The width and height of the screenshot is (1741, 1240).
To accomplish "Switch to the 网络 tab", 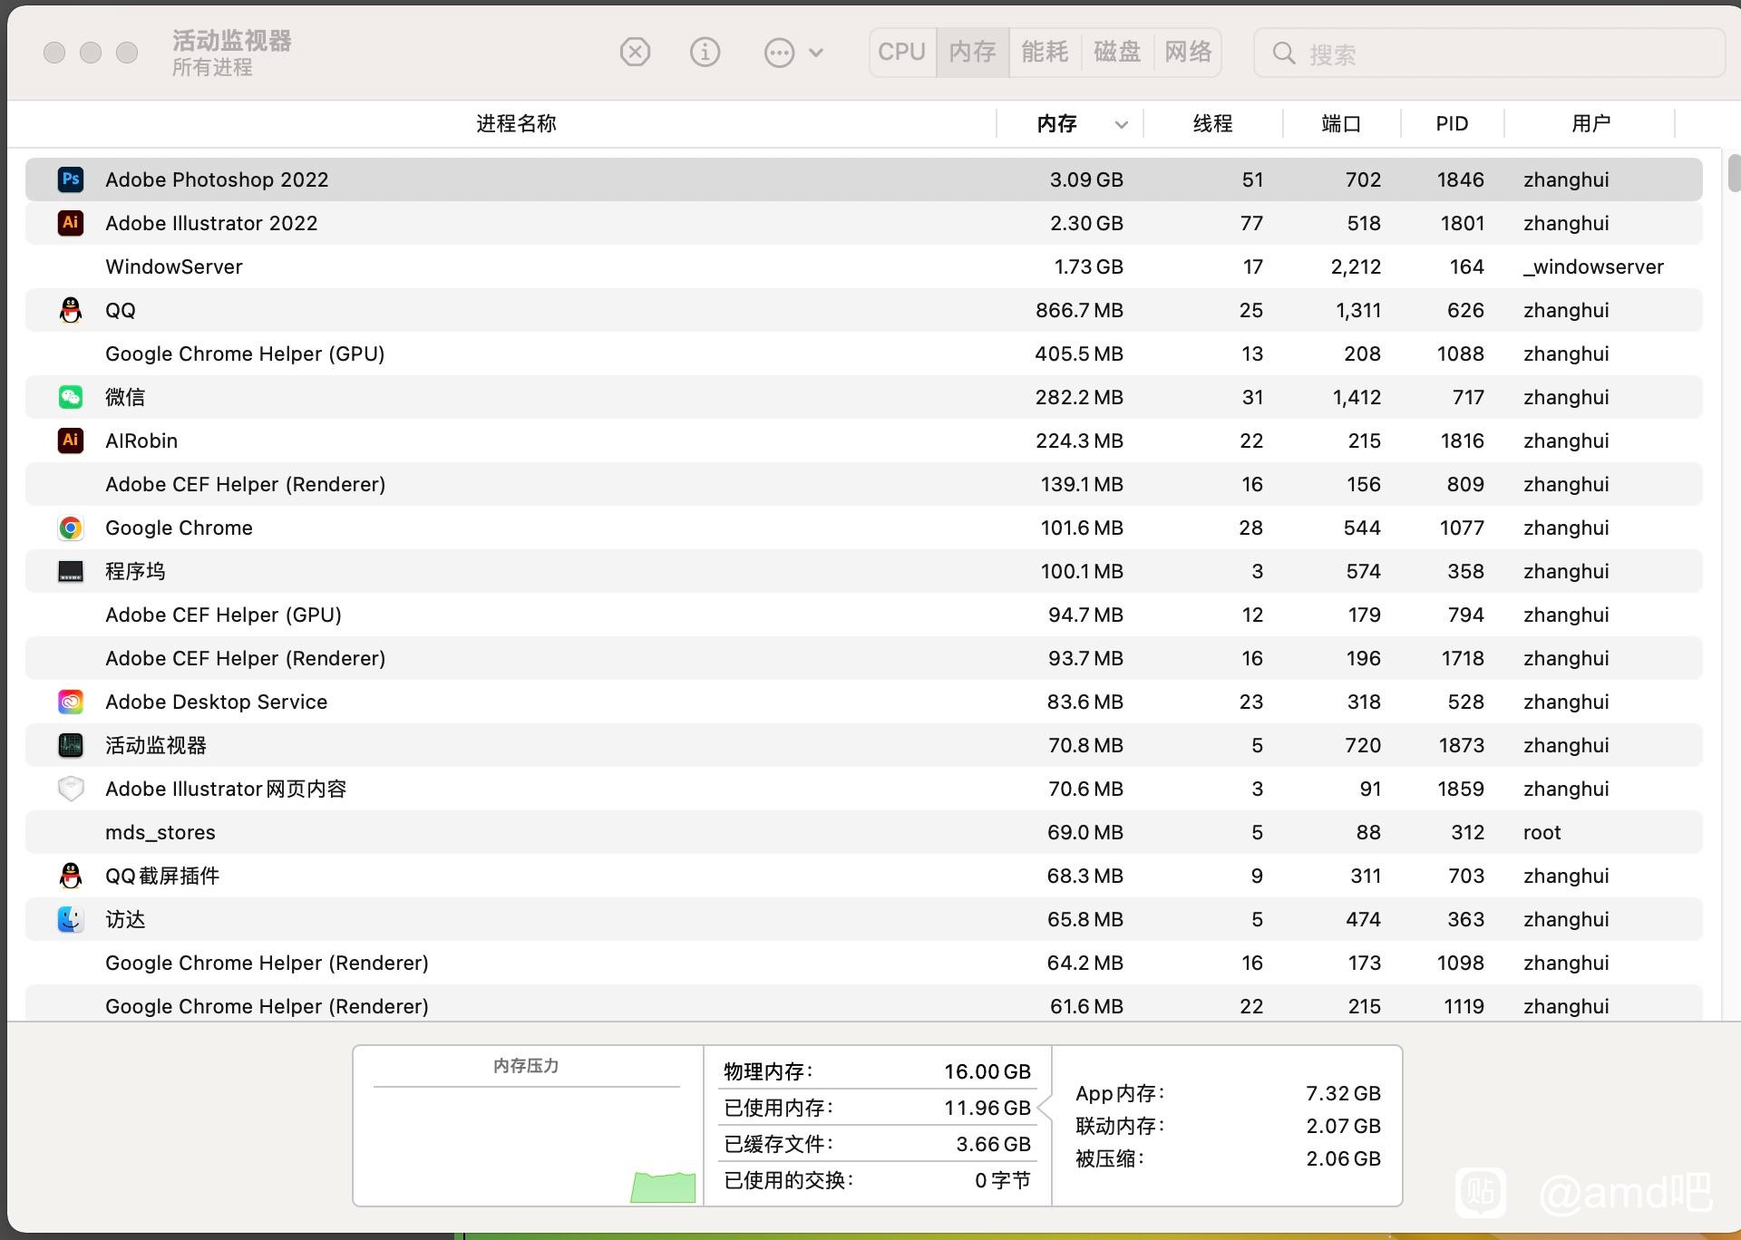I will (1188, 53).
